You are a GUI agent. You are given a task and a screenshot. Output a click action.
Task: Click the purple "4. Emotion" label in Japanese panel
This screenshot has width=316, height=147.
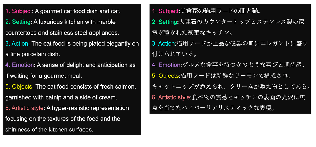[166, 65]
